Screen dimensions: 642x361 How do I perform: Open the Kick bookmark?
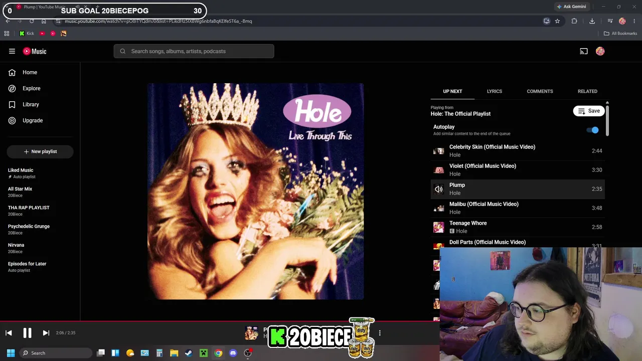[x=27, y=34]
